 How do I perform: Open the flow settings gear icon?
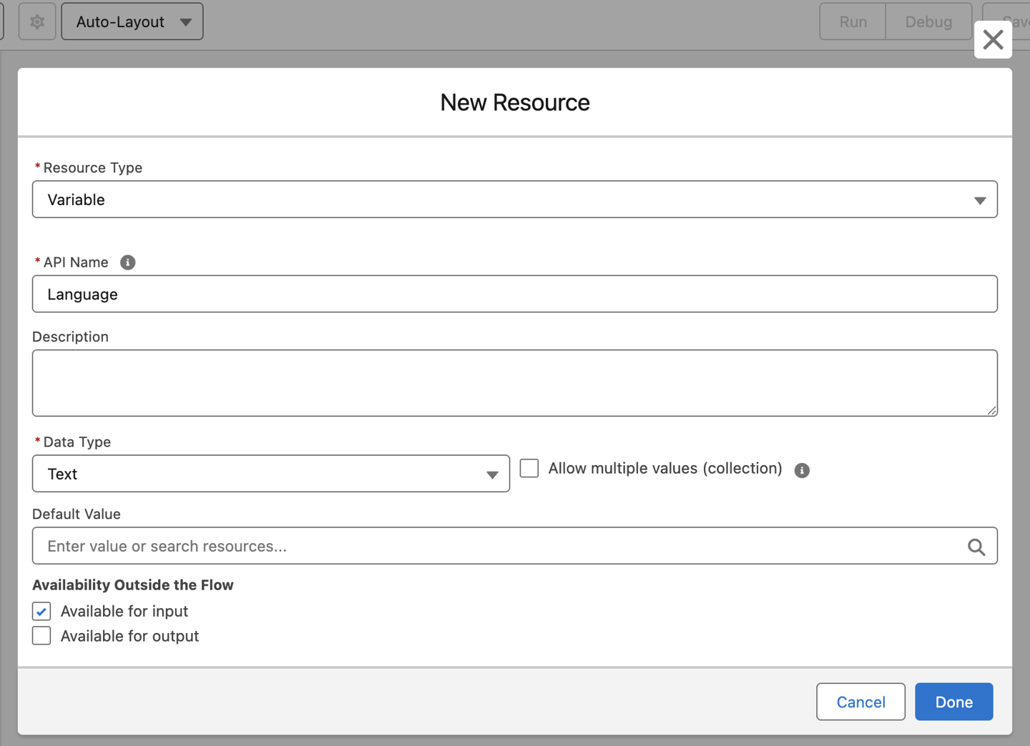[37, 21]
